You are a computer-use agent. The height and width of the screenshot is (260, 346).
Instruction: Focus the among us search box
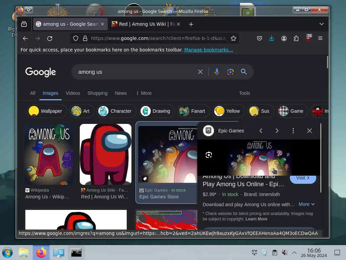(134, 72)
